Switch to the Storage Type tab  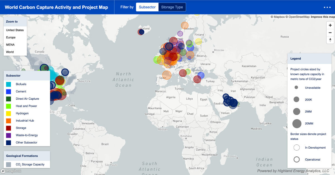[x=172, y=7]
